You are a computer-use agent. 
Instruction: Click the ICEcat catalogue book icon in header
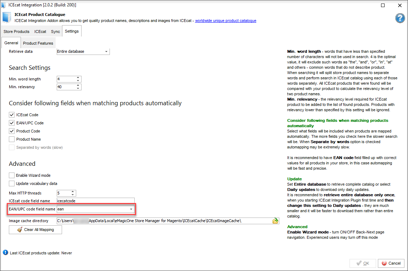coord(7,17)
